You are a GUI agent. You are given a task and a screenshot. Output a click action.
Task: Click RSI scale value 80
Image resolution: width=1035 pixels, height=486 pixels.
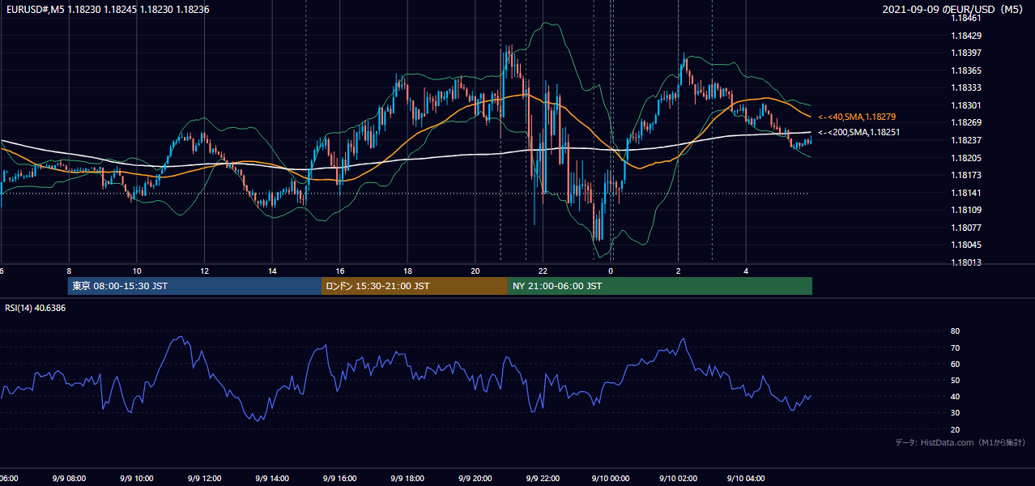[955, 331]
